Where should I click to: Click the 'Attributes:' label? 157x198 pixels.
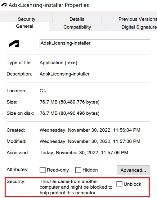click(17, 169)
